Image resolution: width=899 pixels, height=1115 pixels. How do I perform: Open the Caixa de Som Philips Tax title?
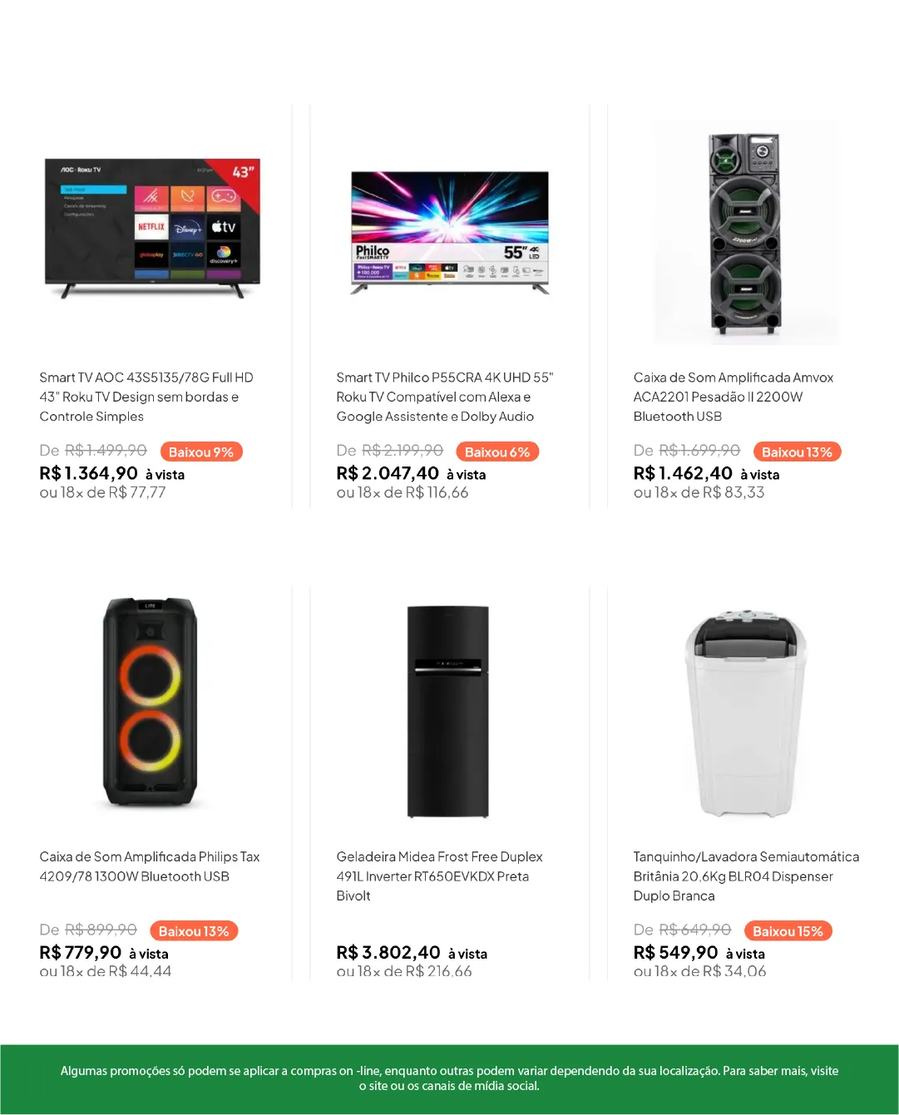point(150,866)
